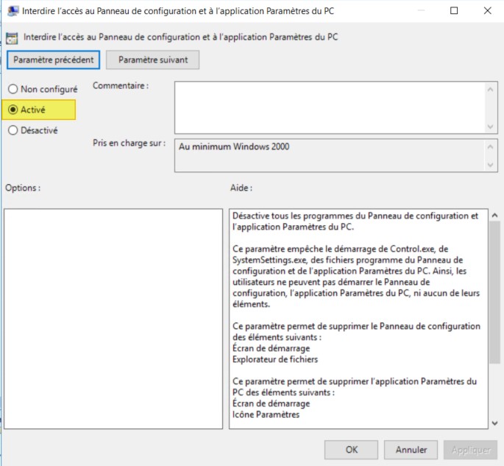Select the Désactivé radio button

pos(13,130)
